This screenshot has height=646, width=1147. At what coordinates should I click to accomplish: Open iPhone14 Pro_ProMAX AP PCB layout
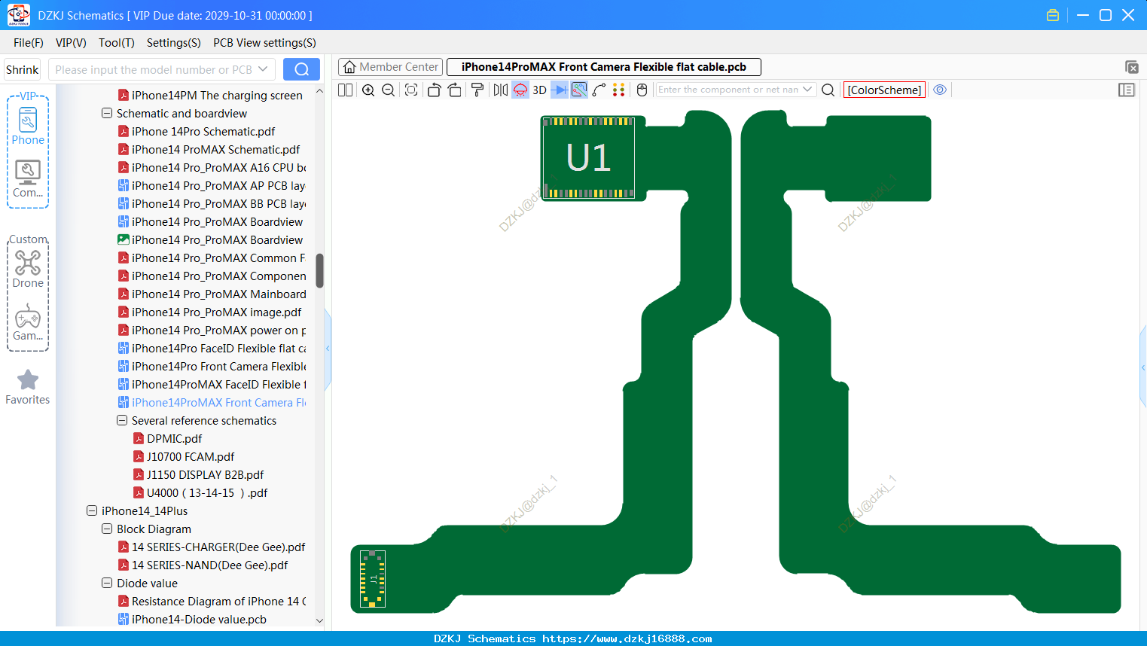pyautogui.click(x=212, y=186)
